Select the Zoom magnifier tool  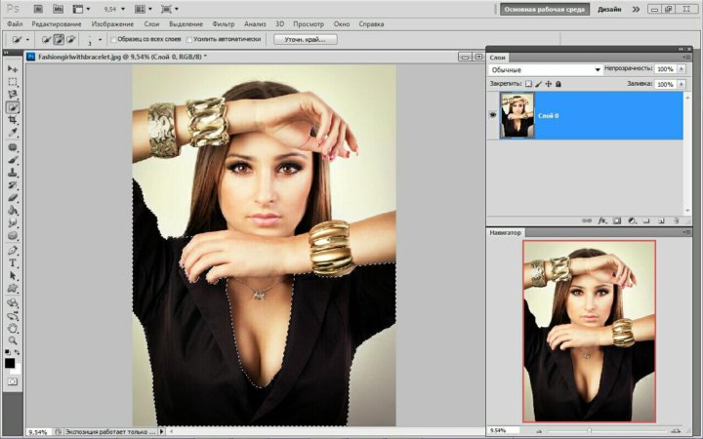(13, 340)
